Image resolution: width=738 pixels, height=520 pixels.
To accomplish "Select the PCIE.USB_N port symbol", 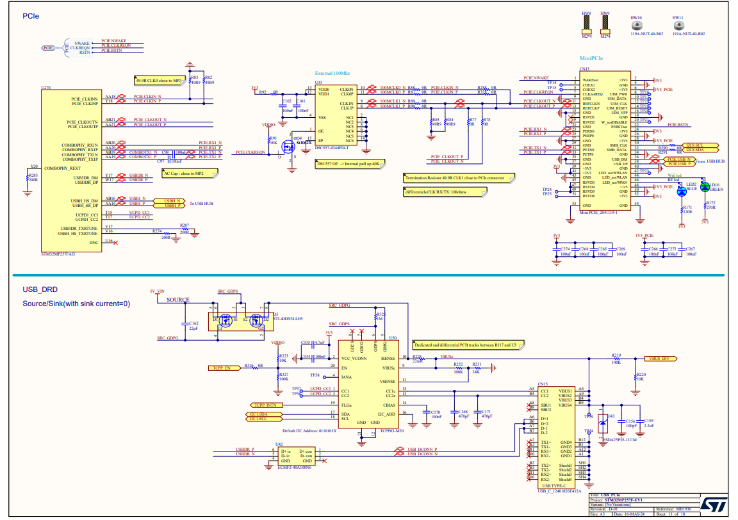I will coord(679,159).
